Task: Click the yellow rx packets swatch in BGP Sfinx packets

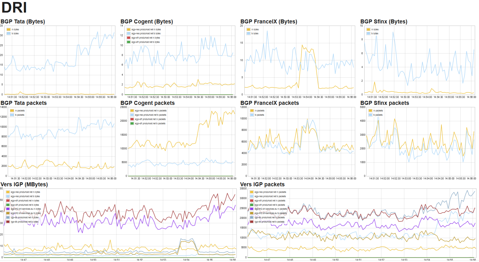Action: (x=371, y=111)
